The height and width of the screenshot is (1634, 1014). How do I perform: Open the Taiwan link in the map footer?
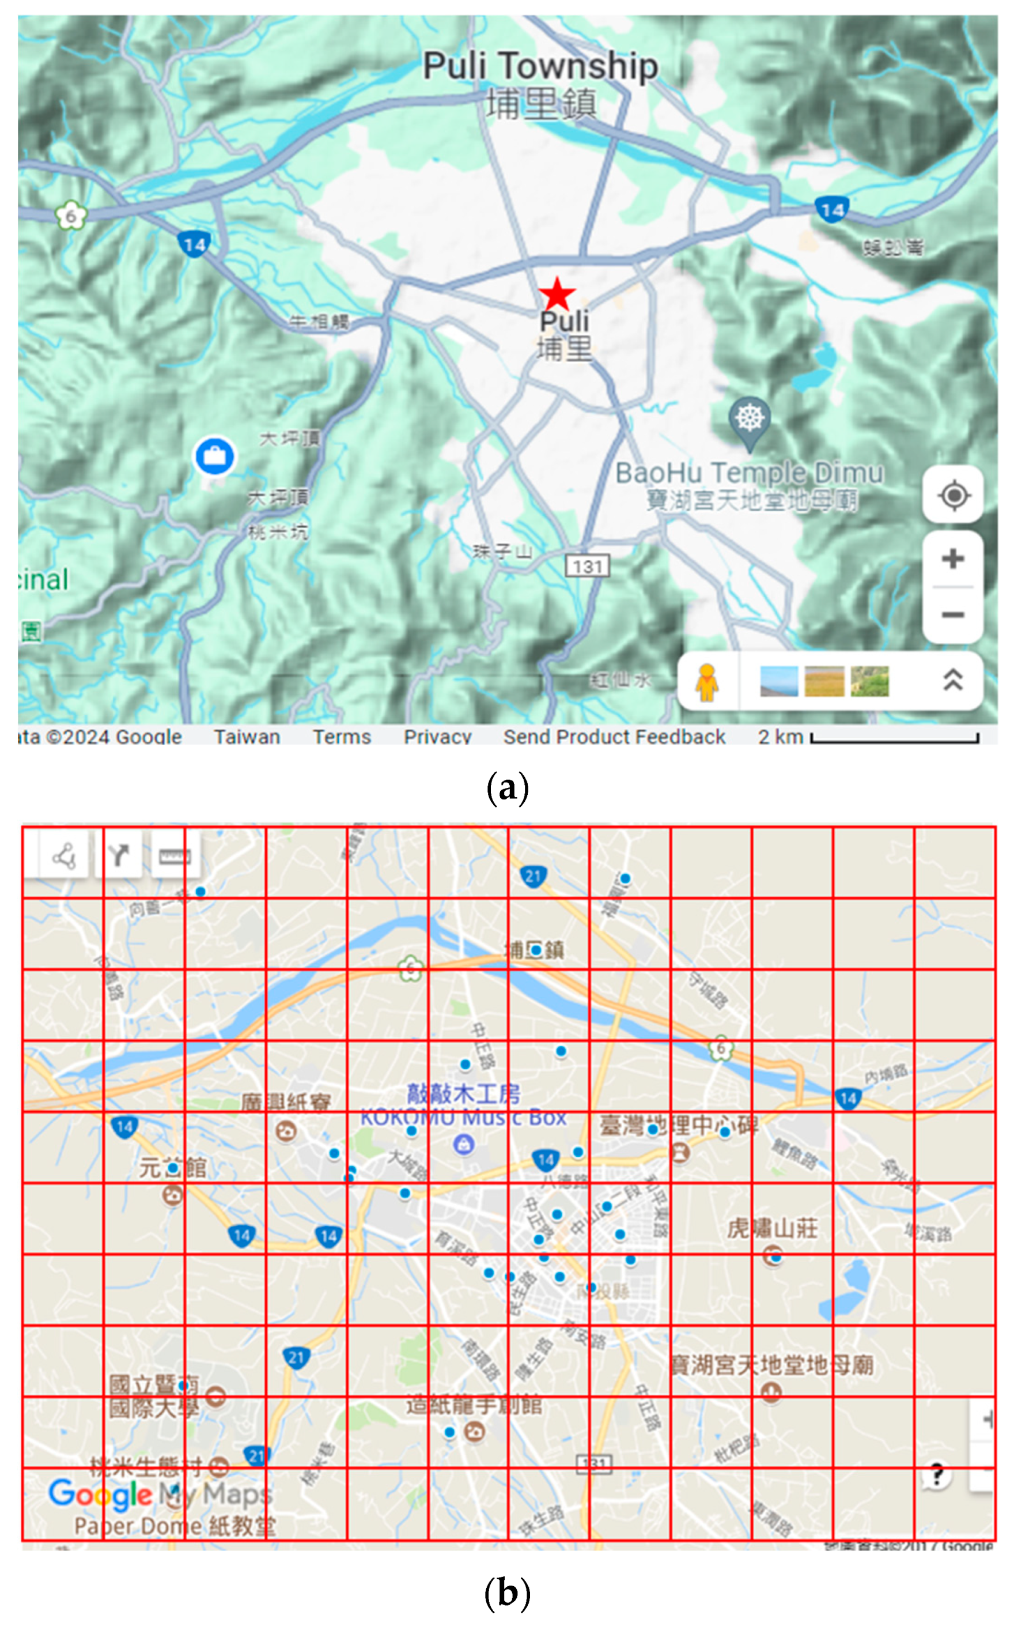(247, 737)
